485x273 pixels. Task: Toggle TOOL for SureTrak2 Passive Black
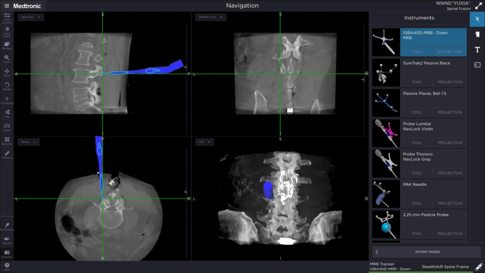pyautogui.click(x=417, y=82)
